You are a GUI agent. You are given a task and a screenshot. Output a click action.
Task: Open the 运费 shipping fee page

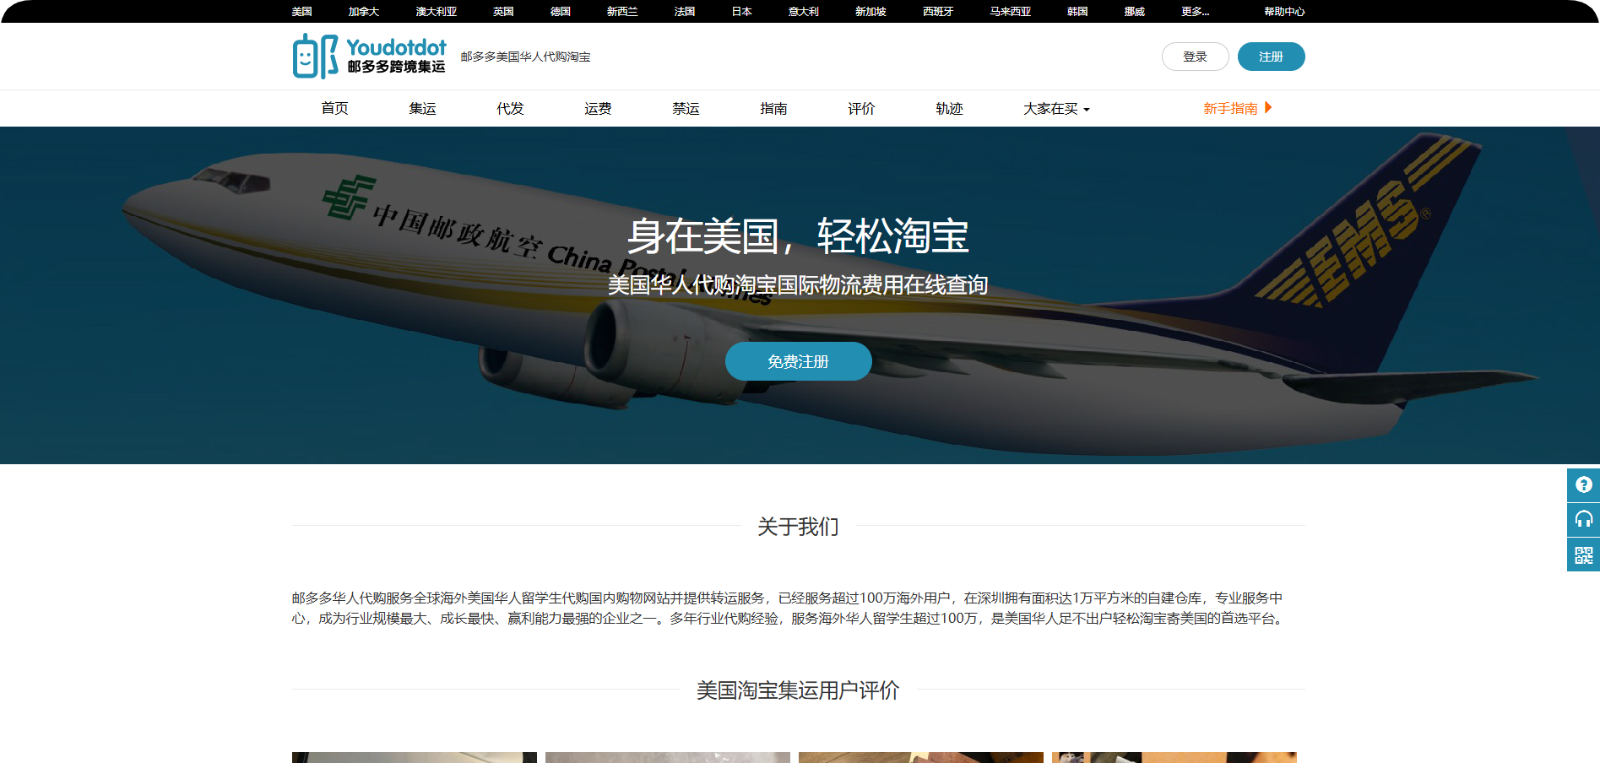click(598, 109)
